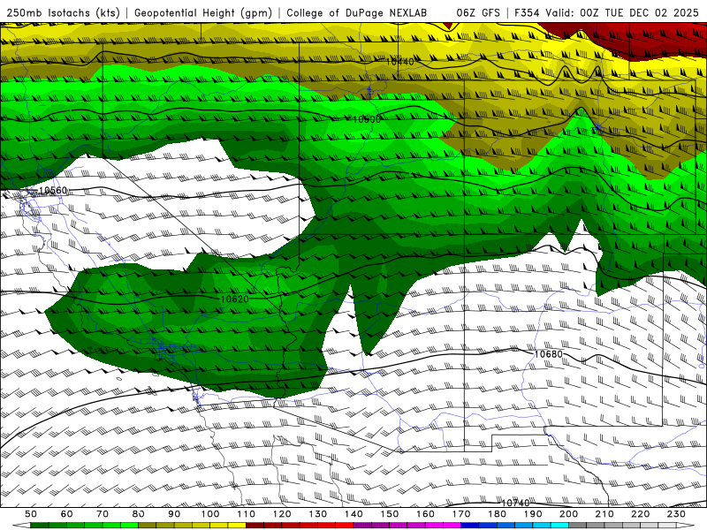The height and width of the screenshot is (530, 707).
Task: Click the legend value 200
Action: (568, 514)
